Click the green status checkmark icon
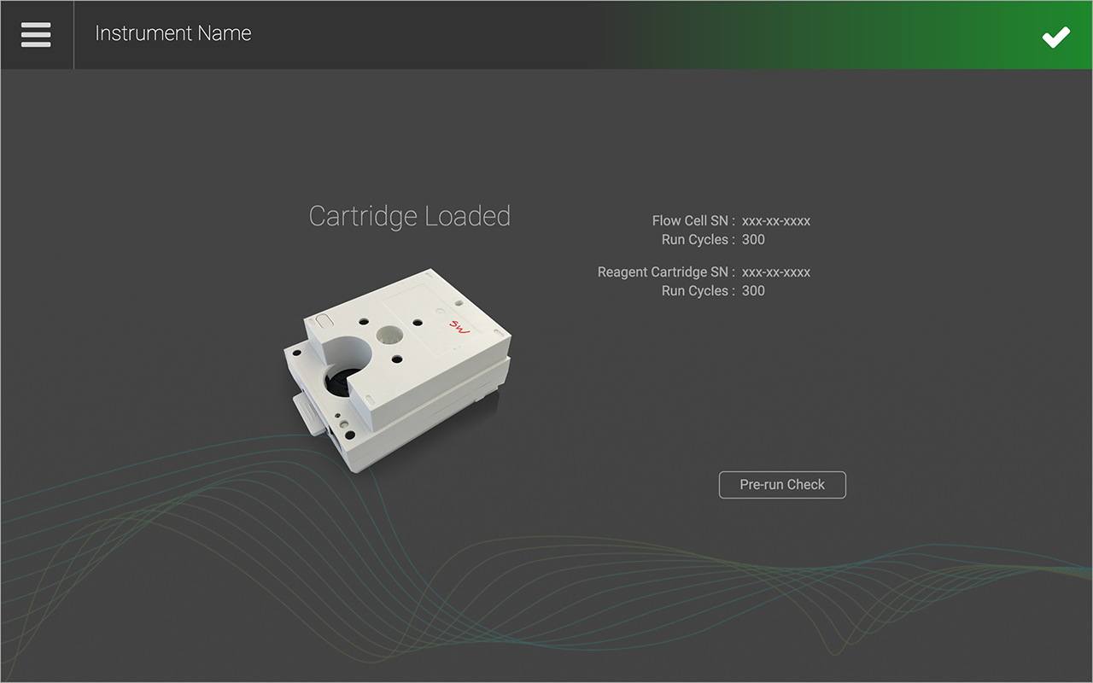The width and height of the screenshot is (1093, 683). coord(1055,37)
